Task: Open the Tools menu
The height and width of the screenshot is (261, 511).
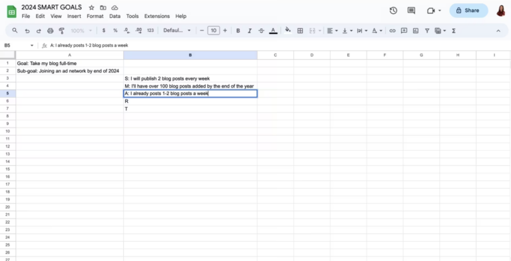Action: tap(132, 16)
